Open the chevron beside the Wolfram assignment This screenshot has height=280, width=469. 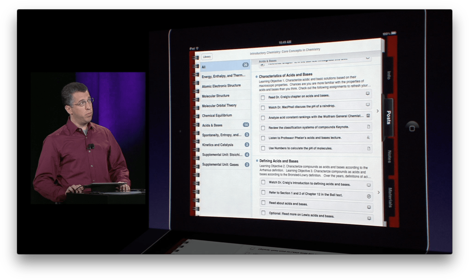378,110
